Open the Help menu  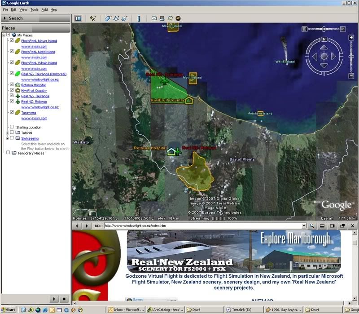point(54,9)
